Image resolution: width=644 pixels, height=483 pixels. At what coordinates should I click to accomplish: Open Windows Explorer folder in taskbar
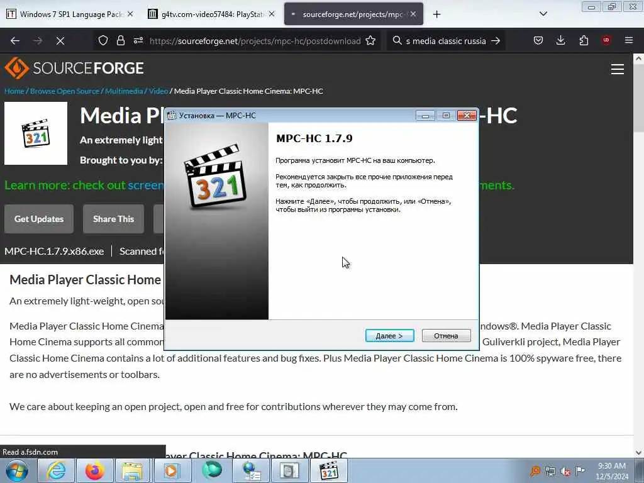point(132,470)
